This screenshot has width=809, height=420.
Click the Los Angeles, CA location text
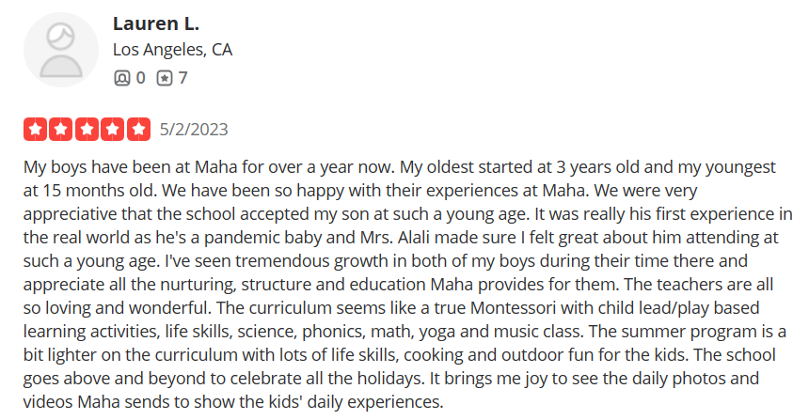(x=172, y=50)
